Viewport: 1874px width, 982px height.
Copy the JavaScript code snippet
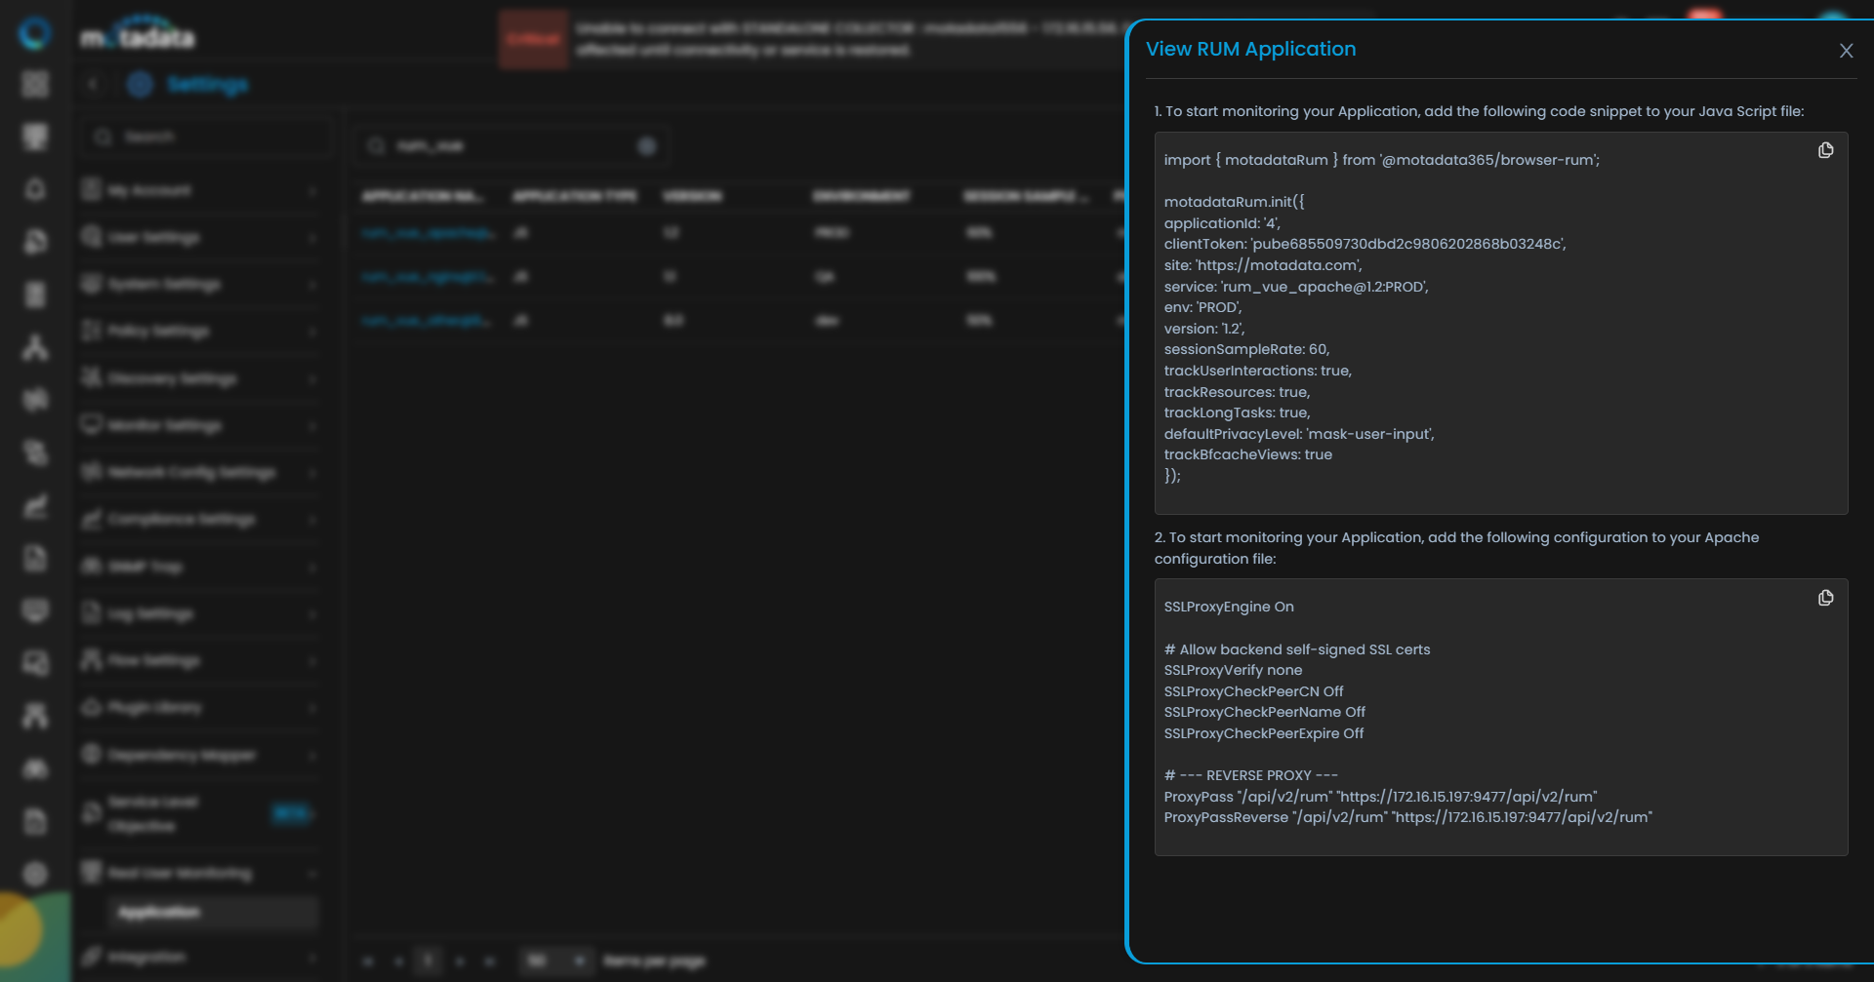[x=1825, y=150]
